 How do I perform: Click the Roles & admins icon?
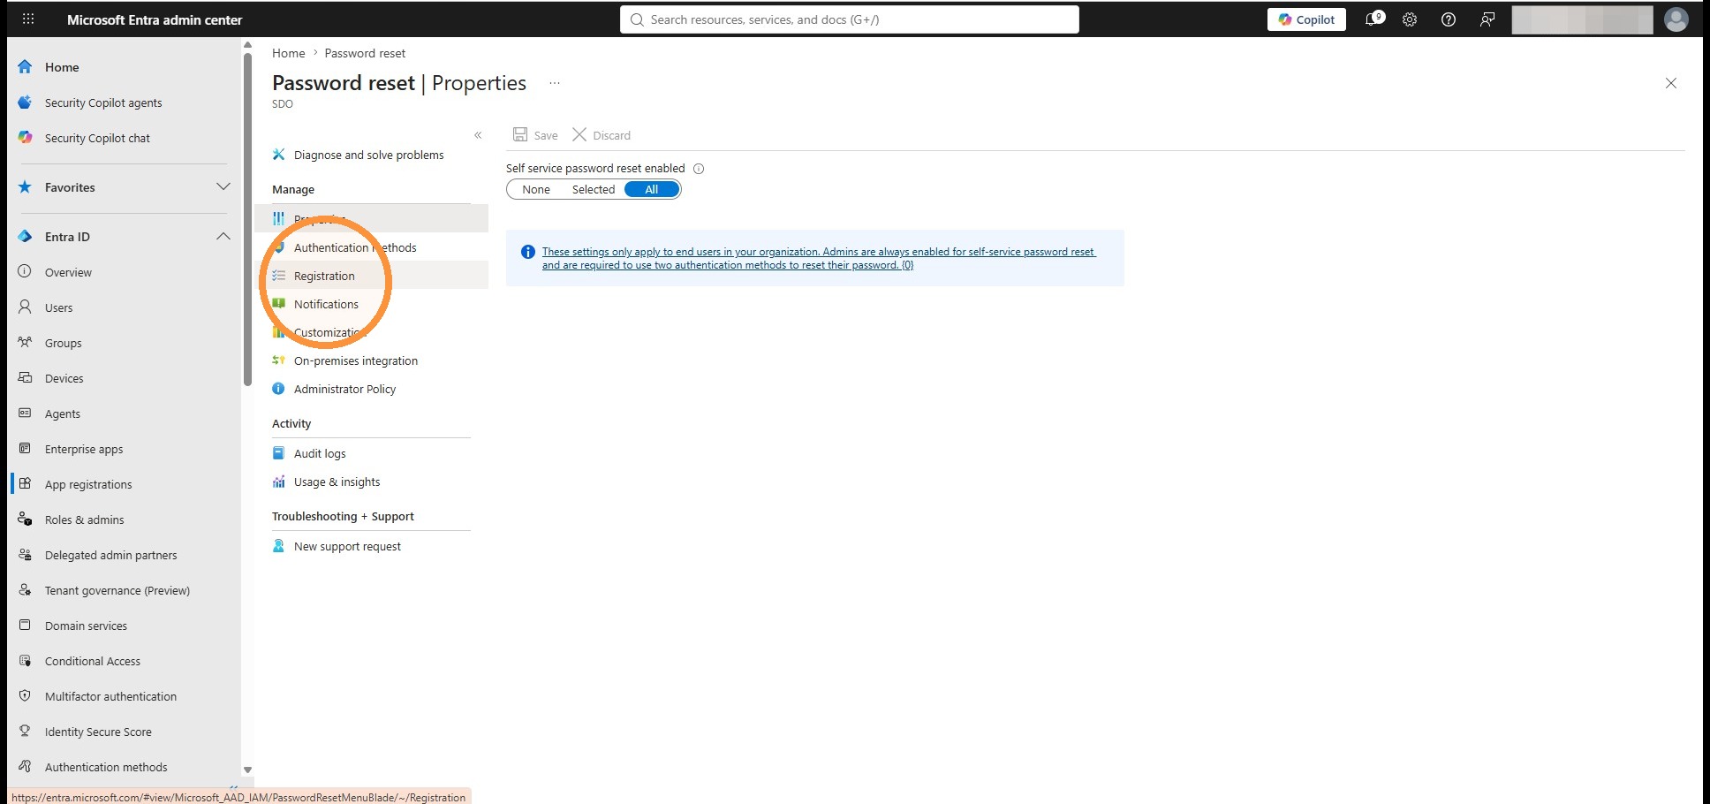click(x=25, y=520)
